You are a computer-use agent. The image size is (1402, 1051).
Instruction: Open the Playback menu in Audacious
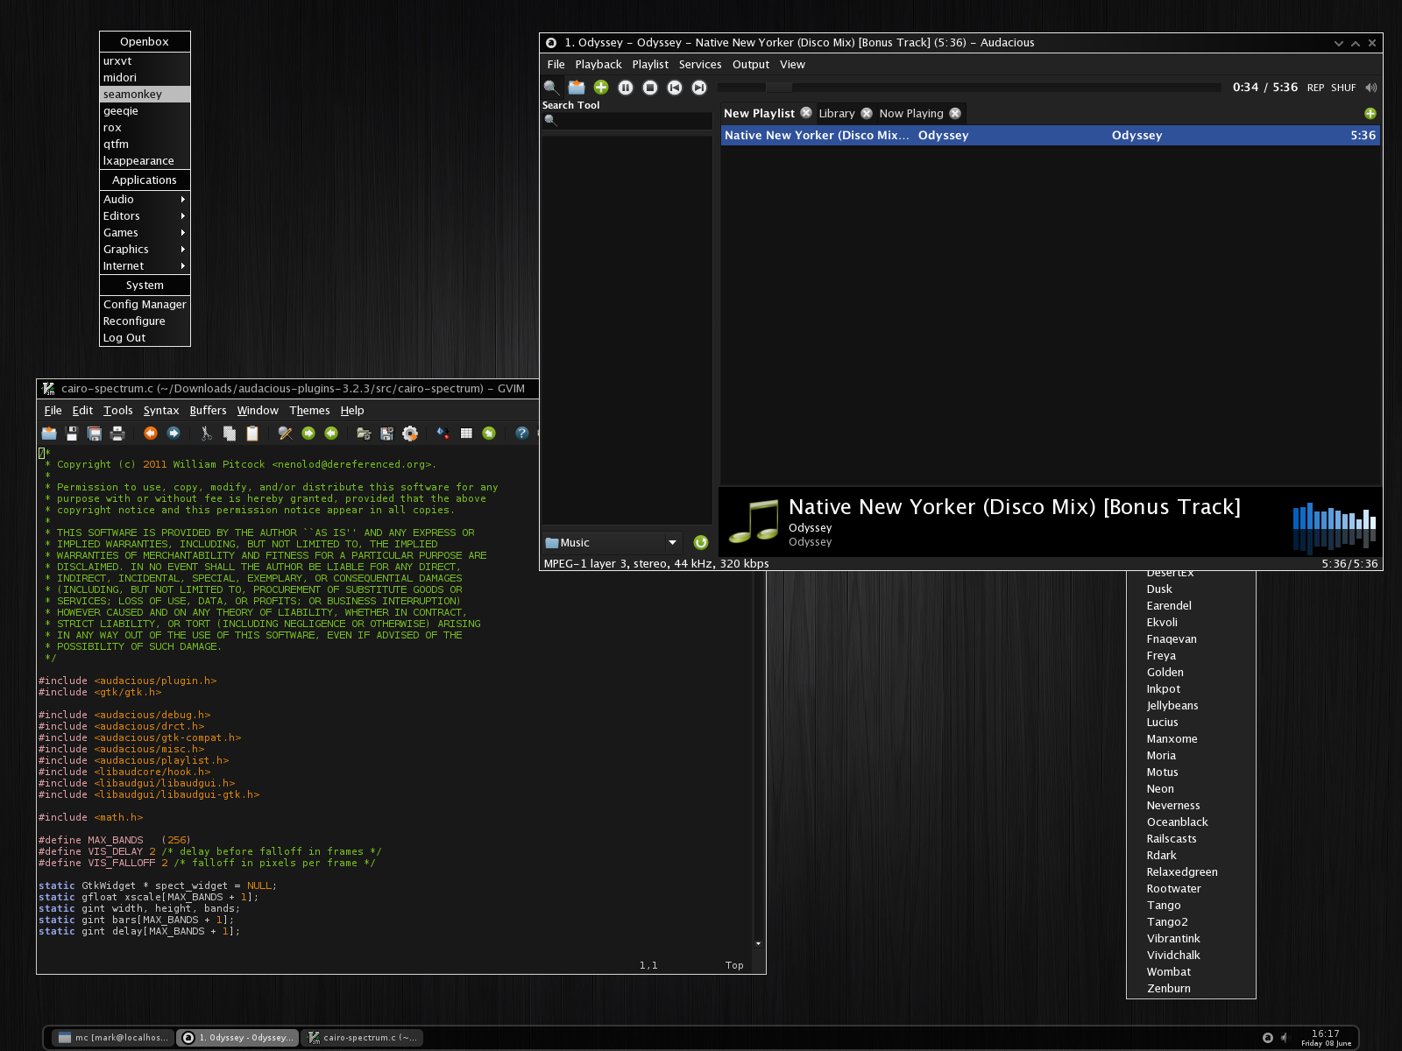598,65
